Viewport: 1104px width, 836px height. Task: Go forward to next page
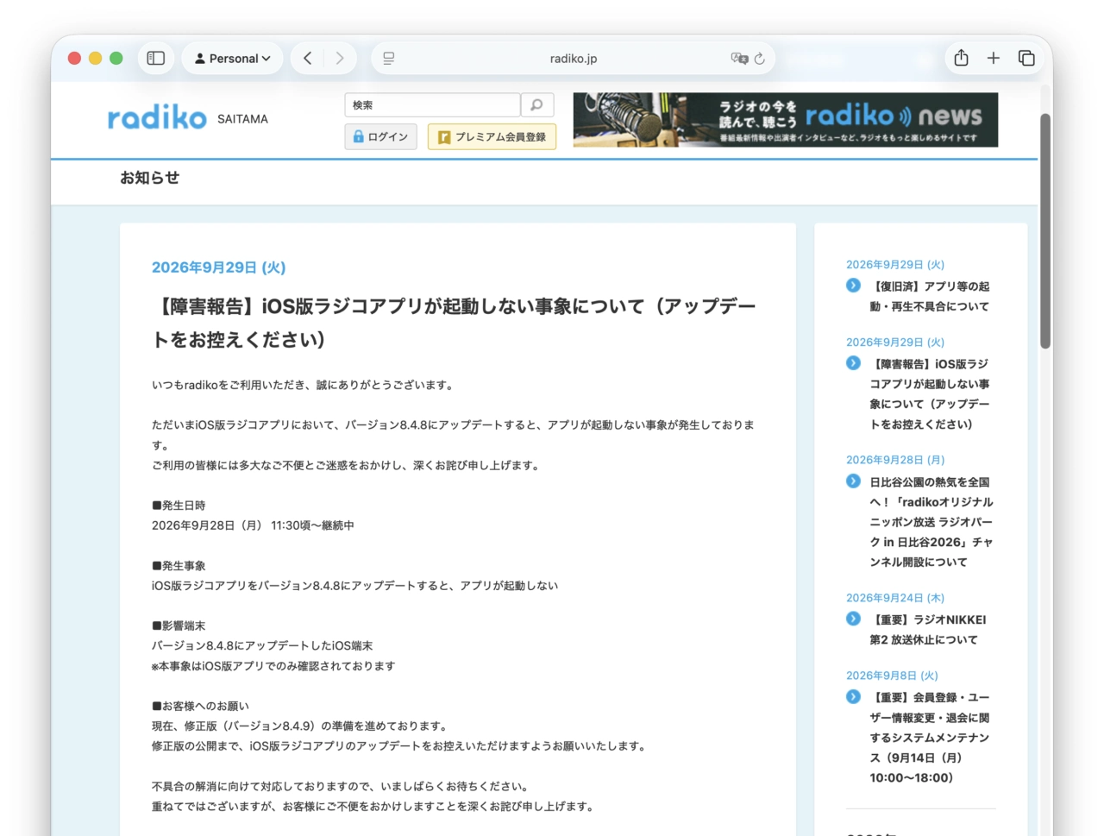340,58
